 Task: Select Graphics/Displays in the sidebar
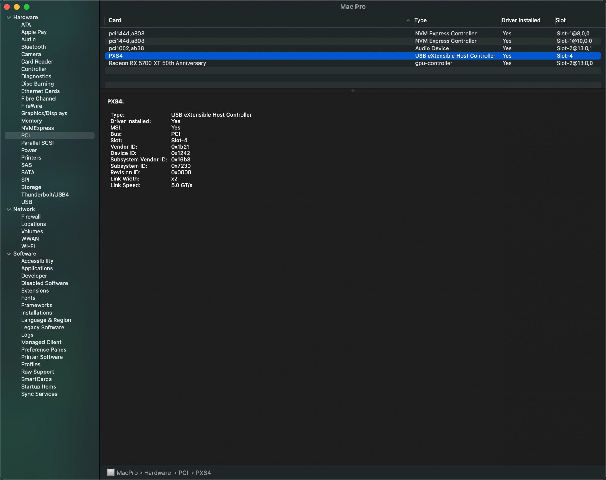(x=44, y=113)
